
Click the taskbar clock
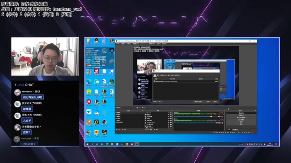[270, 144]
